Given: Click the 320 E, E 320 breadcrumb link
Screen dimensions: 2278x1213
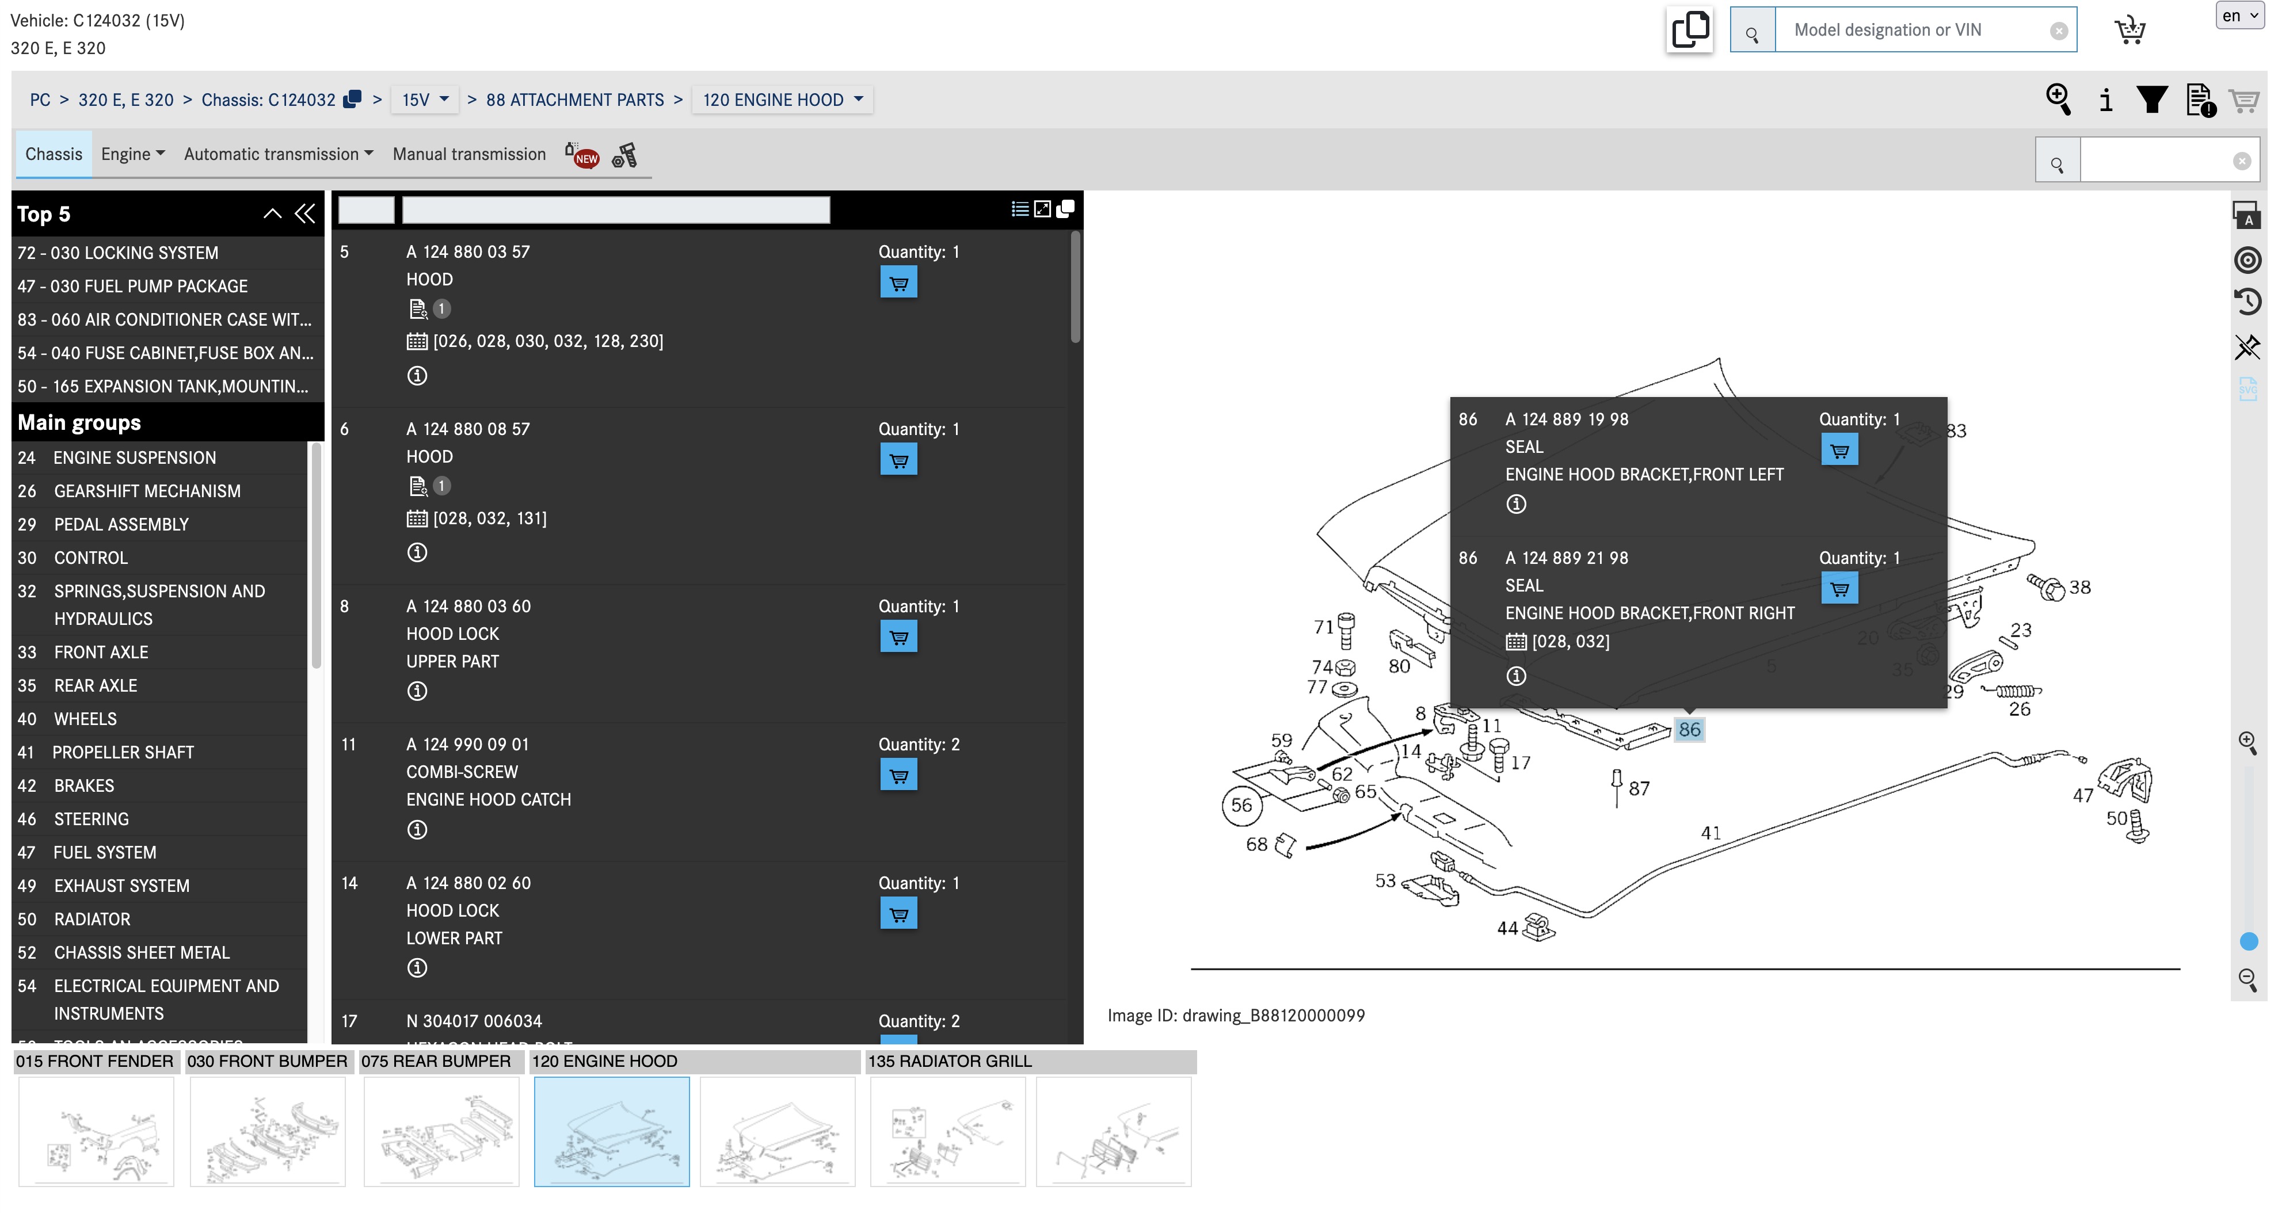Looking at the screenshot, I should pyautogui.click(x=127, y=100).
